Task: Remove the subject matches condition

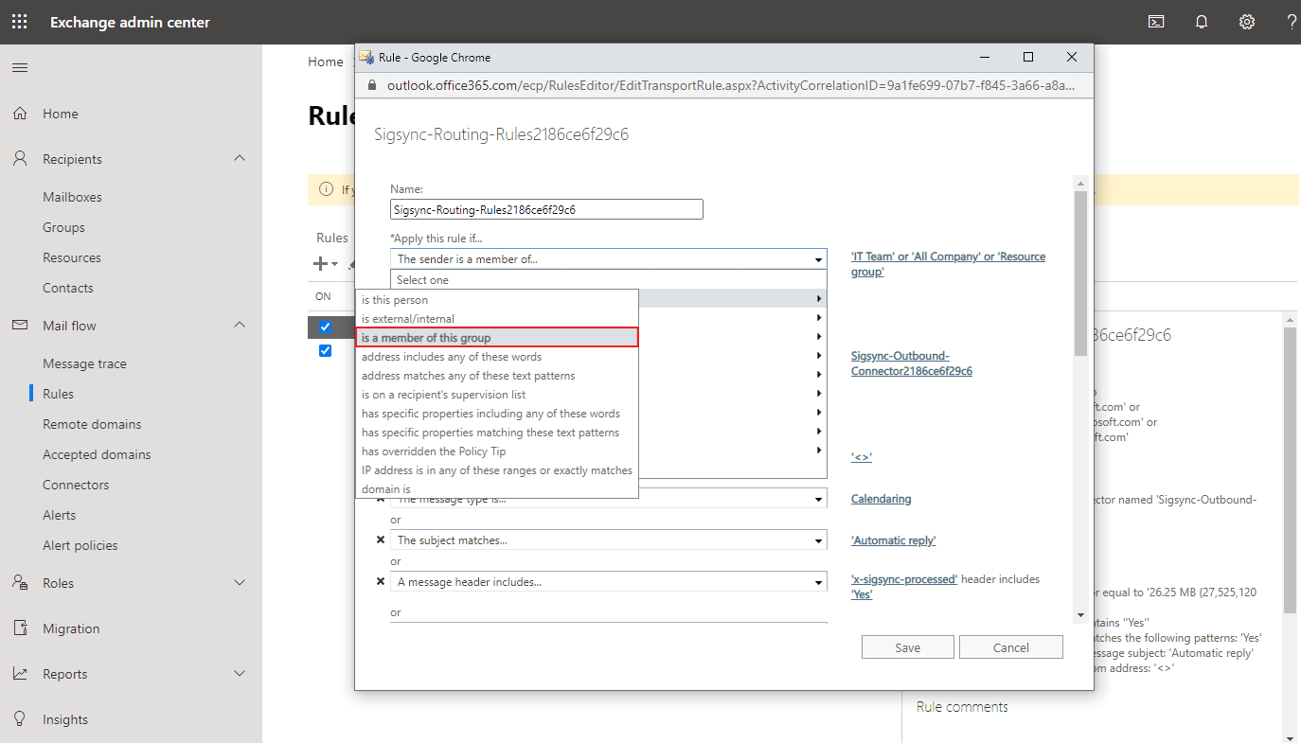Action: click(381, 540)
